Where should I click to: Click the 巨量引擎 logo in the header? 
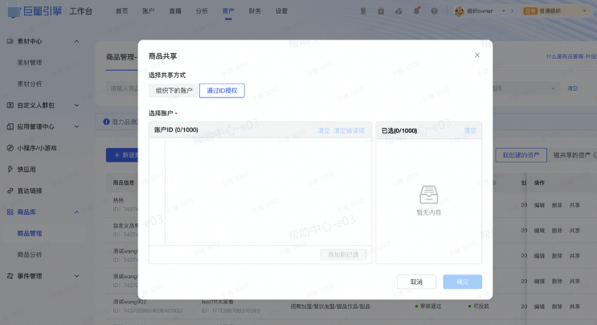35,11
